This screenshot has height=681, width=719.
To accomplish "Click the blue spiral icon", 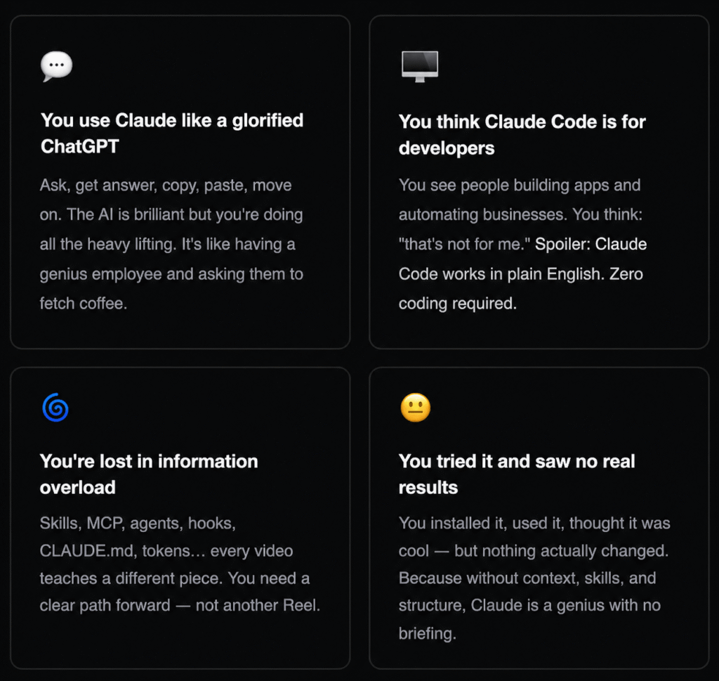I will pos(55,408).
